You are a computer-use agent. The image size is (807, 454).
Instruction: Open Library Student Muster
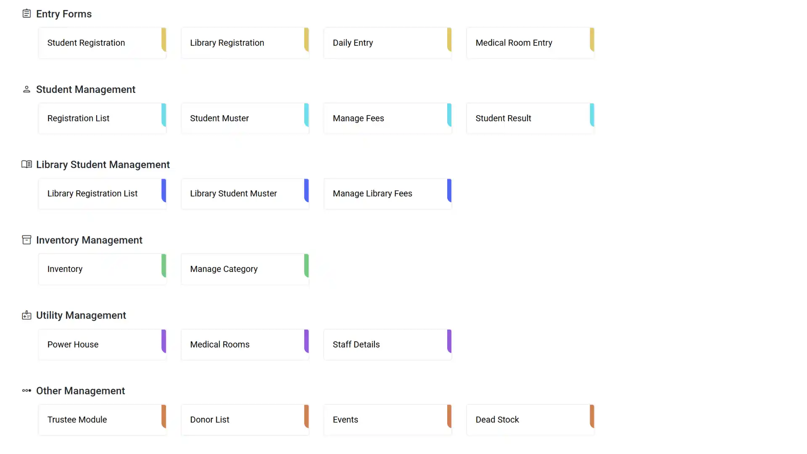coord(245,194)
